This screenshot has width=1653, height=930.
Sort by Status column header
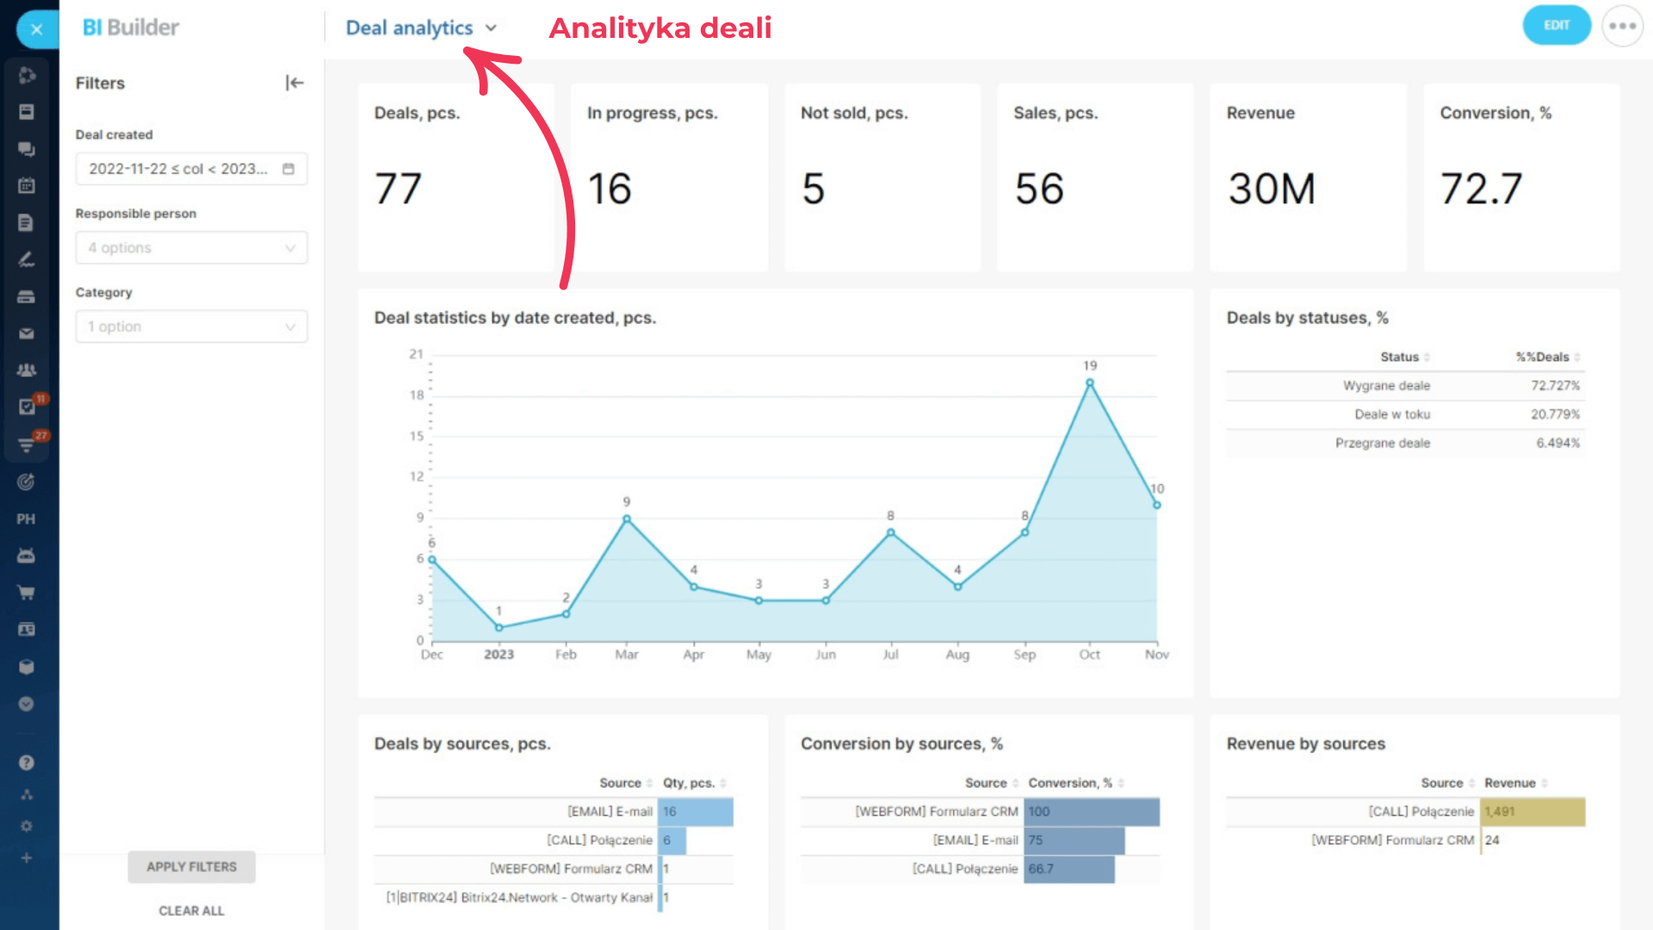[x=1399, y=356]
